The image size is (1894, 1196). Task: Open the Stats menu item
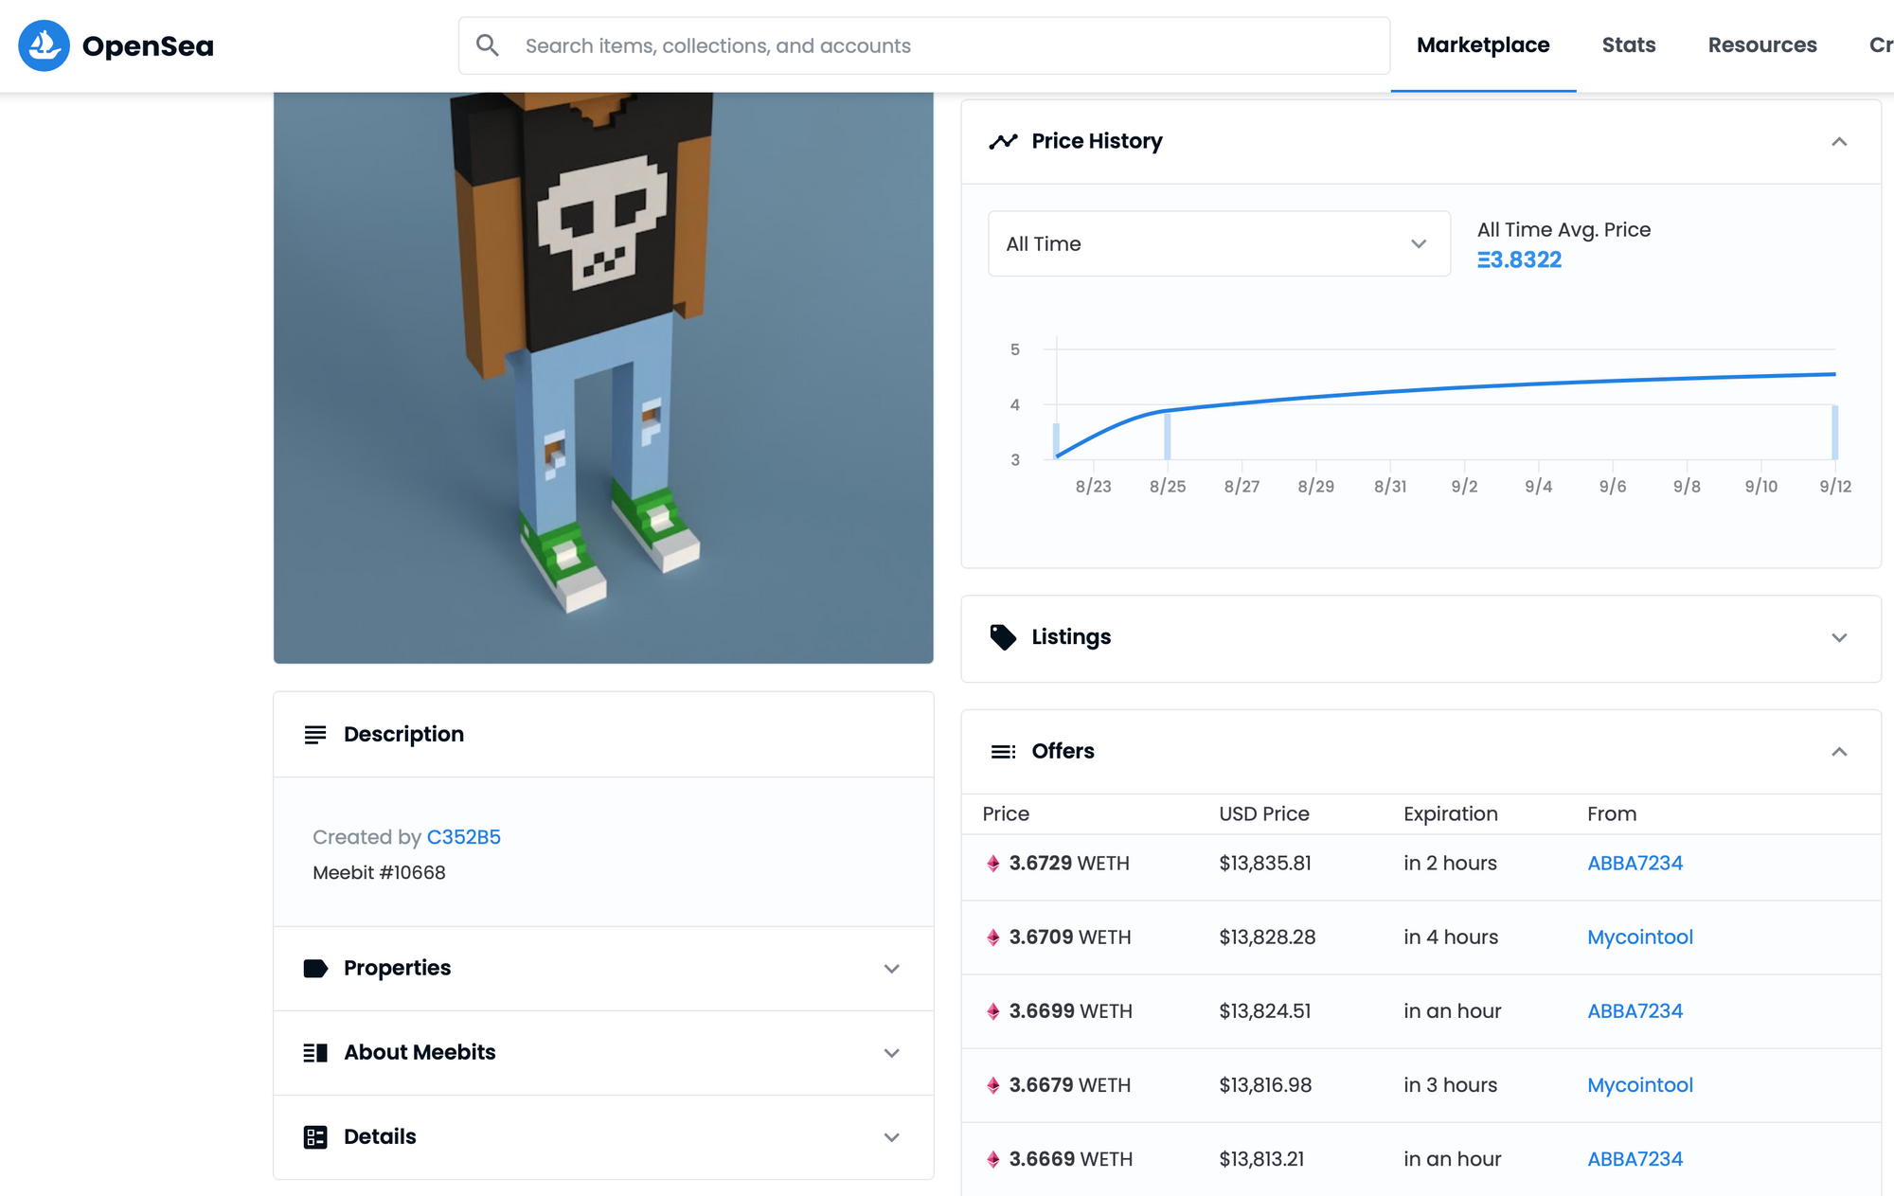(x=1628, y=45)
